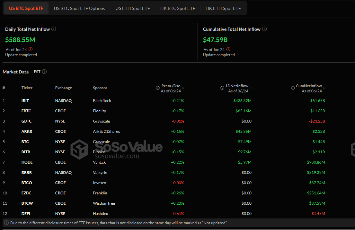Switch to US ETH Spot ETF tab
This screenshot has width=355, height=230.
(x=133, y=8)
